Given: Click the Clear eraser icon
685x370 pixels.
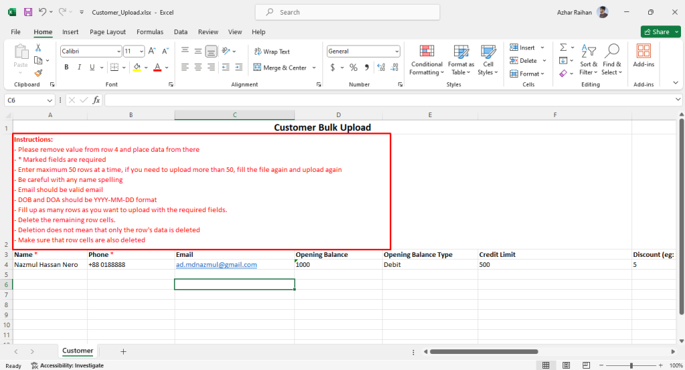Looking at the screenshot, I should pyautogui.click(x=563, y=73).
